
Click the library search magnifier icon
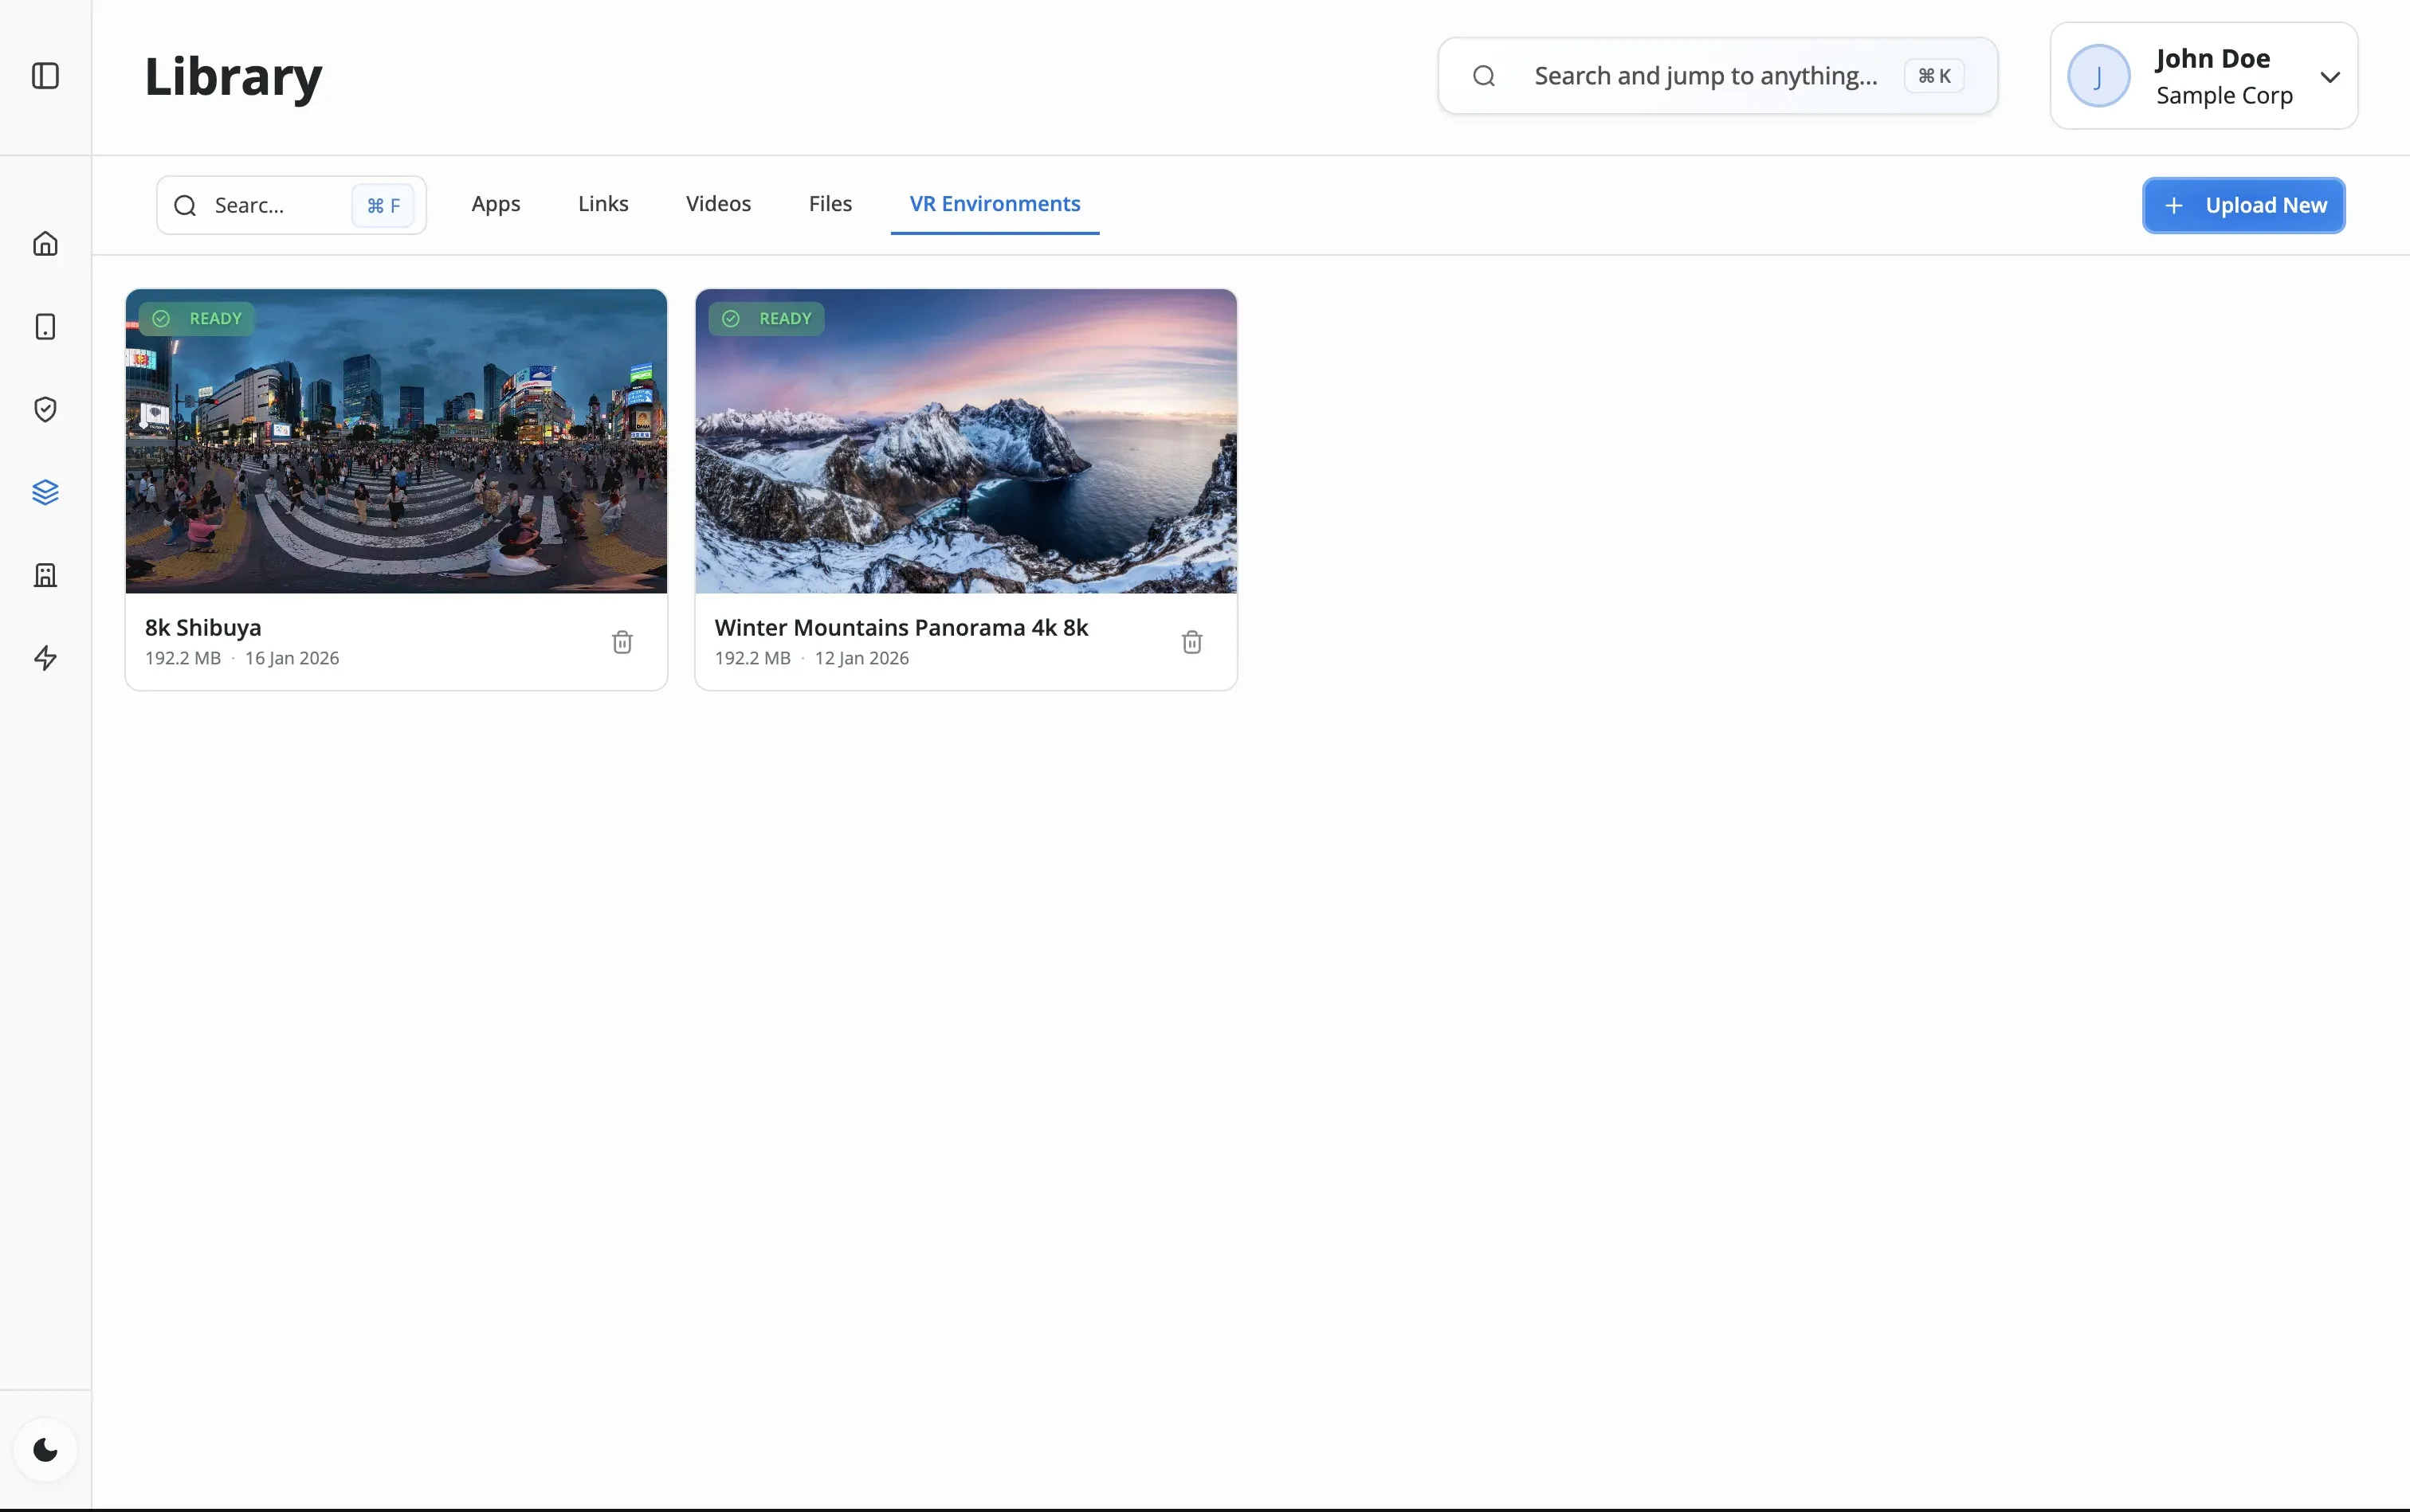pyautogui.click(x=185, y=206)
